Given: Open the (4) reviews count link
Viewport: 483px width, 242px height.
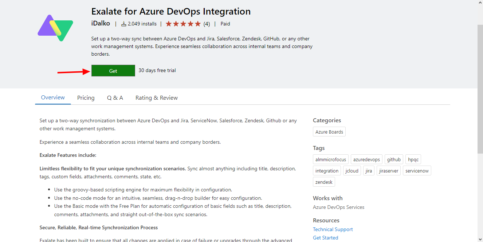Looking at the screenshot, I should pos(207,24).
